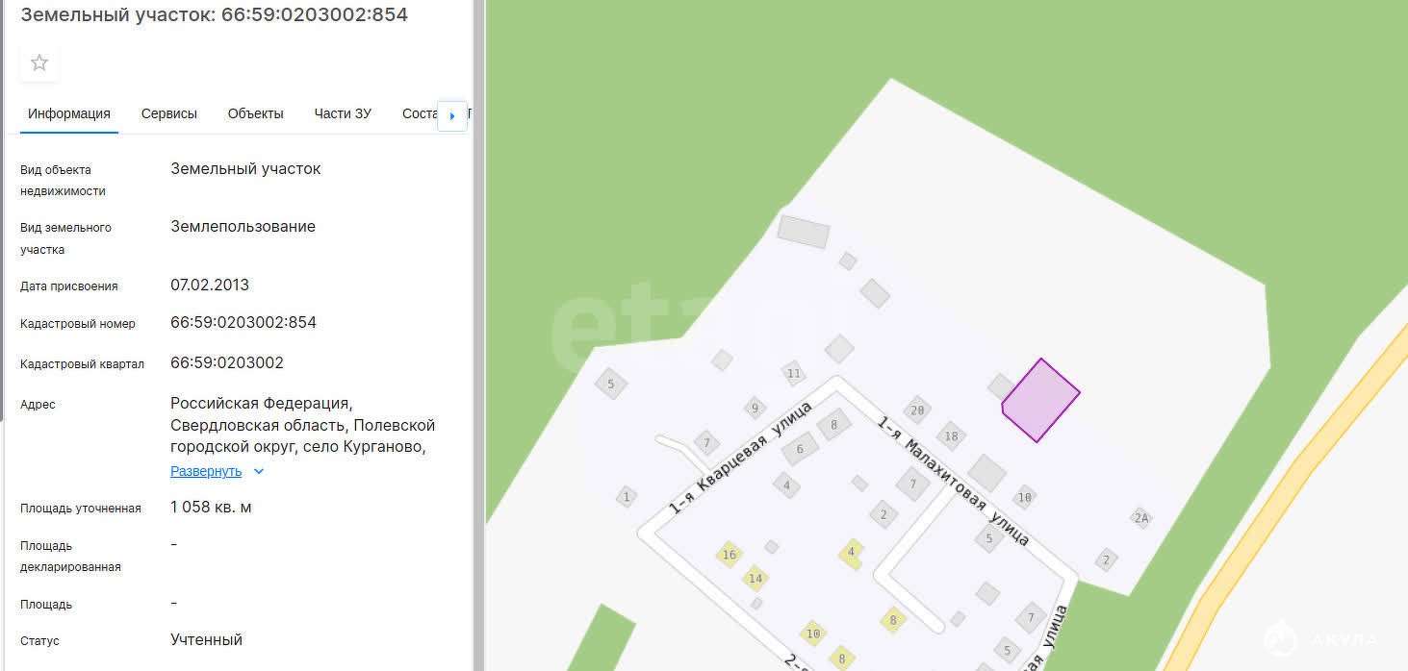Click the 1-я Малахитовая улица street label
The image size is (1408, 671).
[953, 481]
